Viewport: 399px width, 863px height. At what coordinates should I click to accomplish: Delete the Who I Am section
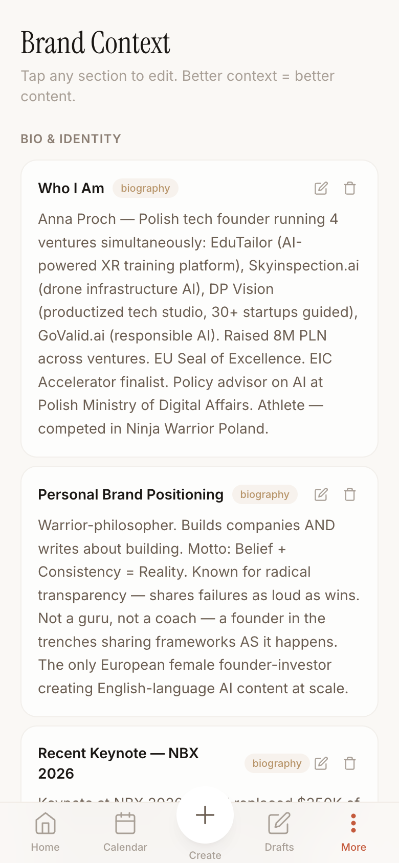coord(350,188)
